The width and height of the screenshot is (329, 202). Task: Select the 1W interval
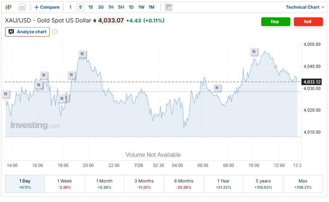click(141, 7)
